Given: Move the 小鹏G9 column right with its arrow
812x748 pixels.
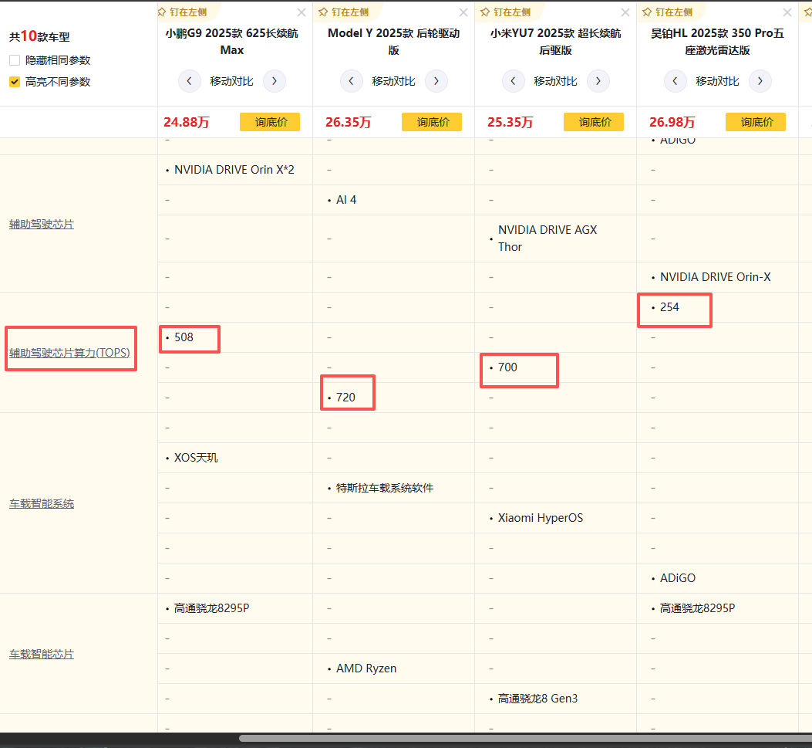Looking at the screenshot, I should tap(275, 81).
